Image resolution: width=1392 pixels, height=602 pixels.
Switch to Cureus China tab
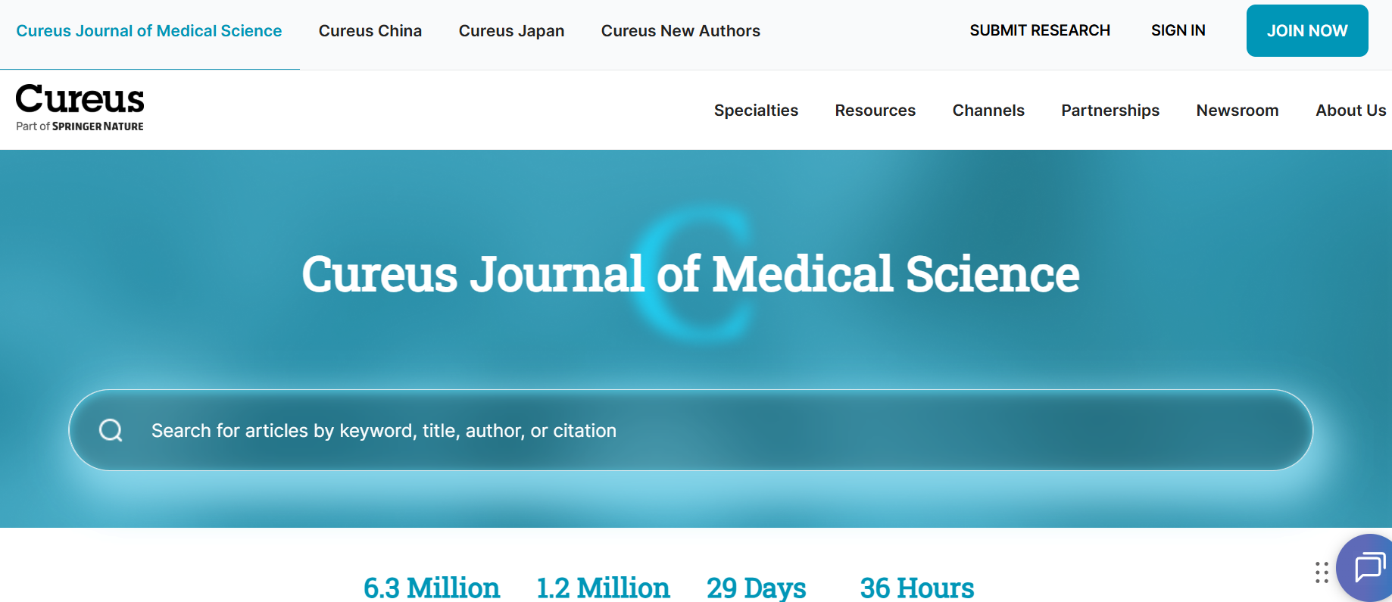[370, 31]
